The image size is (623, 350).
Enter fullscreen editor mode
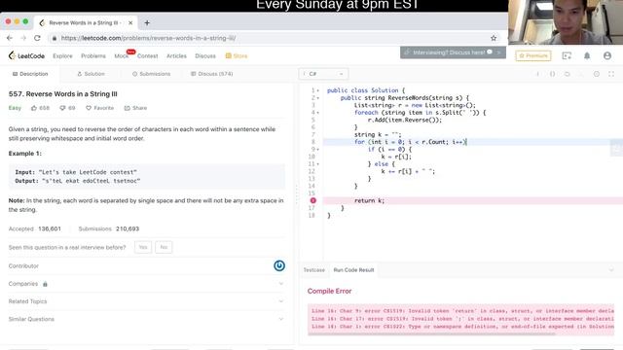click(x=611, y=74)
